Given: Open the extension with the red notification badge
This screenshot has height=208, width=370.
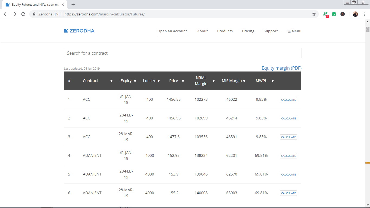Looking at the screenshot, I should point(325,14).
